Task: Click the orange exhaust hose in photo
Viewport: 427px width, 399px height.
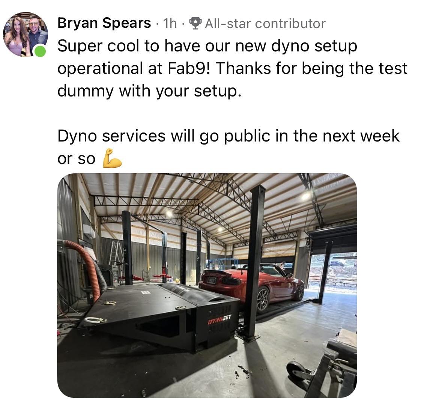Action: (x=87, y=267)
